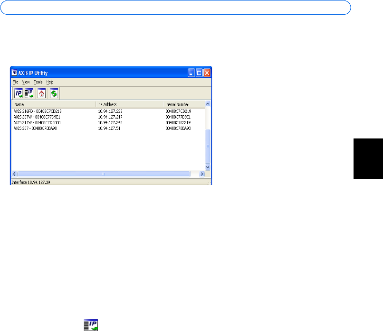Open the View menu
The width and height of the screenshot is (383, 331).
point(26,82)
